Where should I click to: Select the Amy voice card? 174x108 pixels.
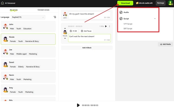(28, 90)
